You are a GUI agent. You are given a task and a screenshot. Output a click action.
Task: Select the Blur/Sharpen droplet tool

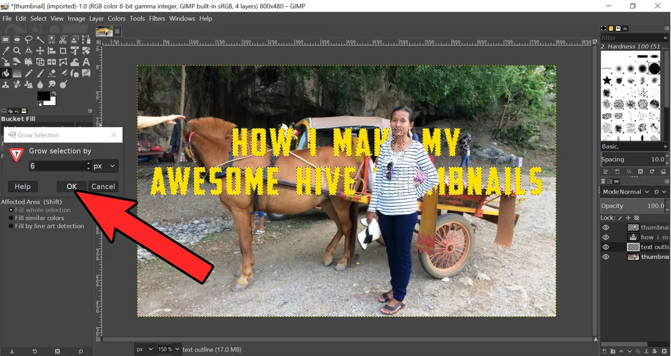point(40,84)
